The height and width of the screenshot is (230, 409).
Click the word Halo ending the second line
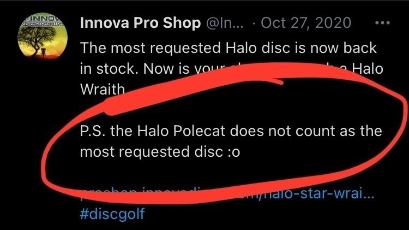(366, 69)
